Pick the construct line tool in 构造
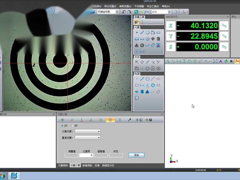The width and height of the screenshot is (240, 180). (x=142, y=79)
